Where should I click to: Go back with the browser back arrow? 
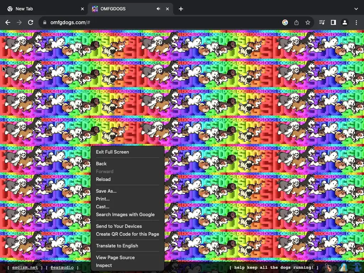tap(8, 22)
